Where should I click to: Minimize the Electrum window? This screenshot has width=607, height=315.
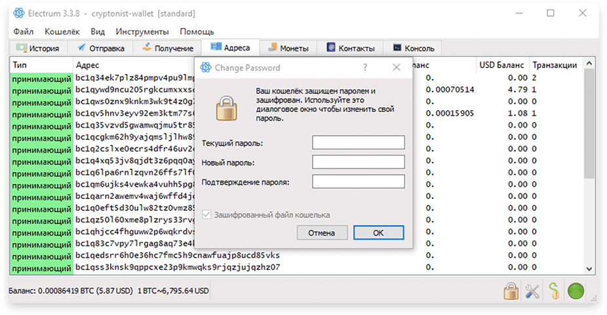point(519,13)
